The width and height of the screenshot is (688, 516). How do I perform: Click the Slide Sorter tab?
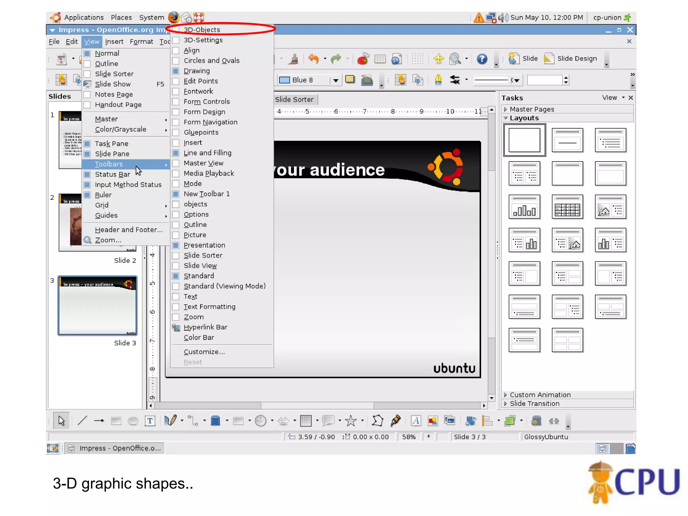click(x=294, y=99)
